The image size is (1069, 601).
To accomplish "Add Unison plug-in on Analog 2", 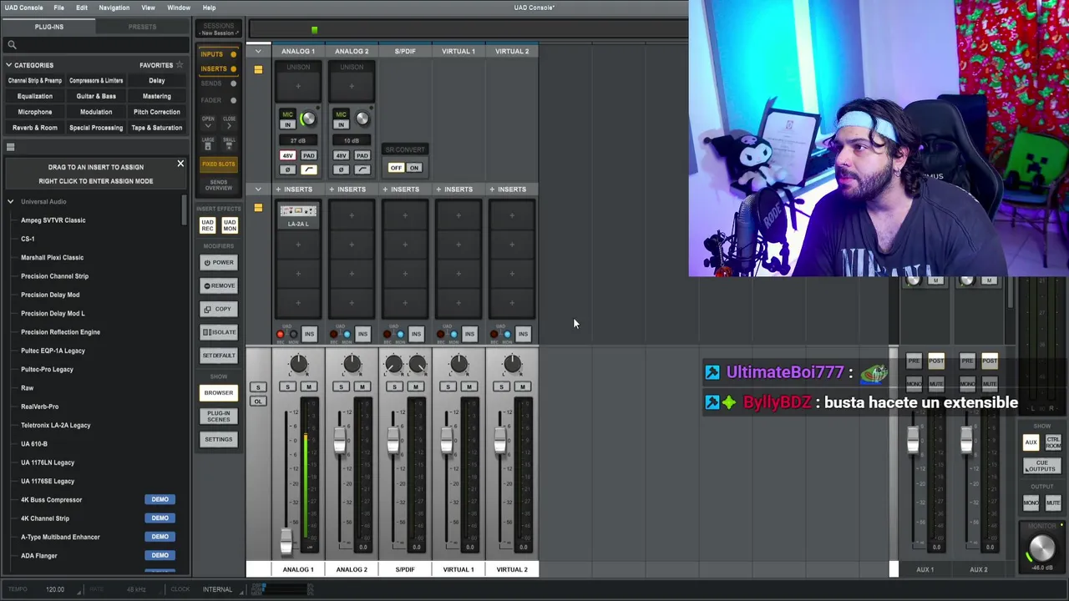I will click(352, 86).
